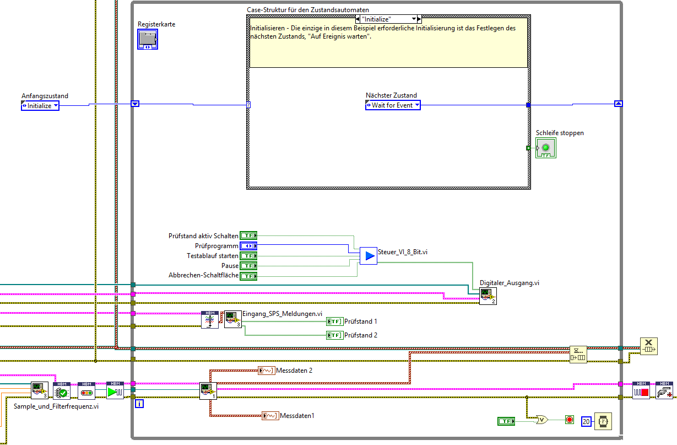This screenshot has width=677, height=445.
Task: Click the case selector question mark terminal
Action: coord(249,104)
